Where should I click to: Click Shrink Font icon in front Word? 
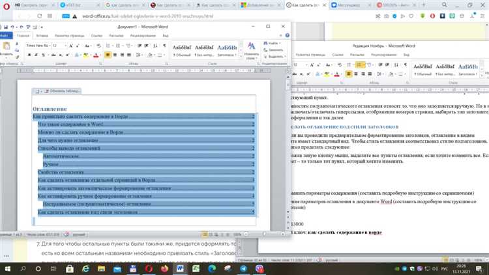78,46
